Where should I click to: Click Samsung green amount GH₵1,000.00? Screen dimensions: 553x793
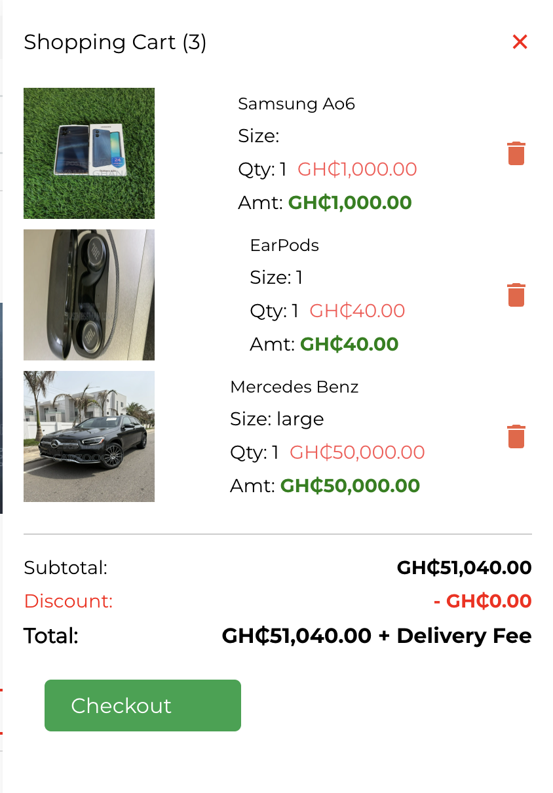click(x=350, y=203)
